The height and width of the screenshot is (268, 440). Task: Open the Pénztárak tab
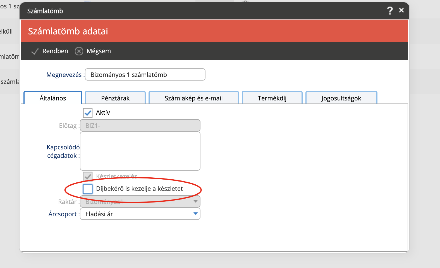coord(115,98)
